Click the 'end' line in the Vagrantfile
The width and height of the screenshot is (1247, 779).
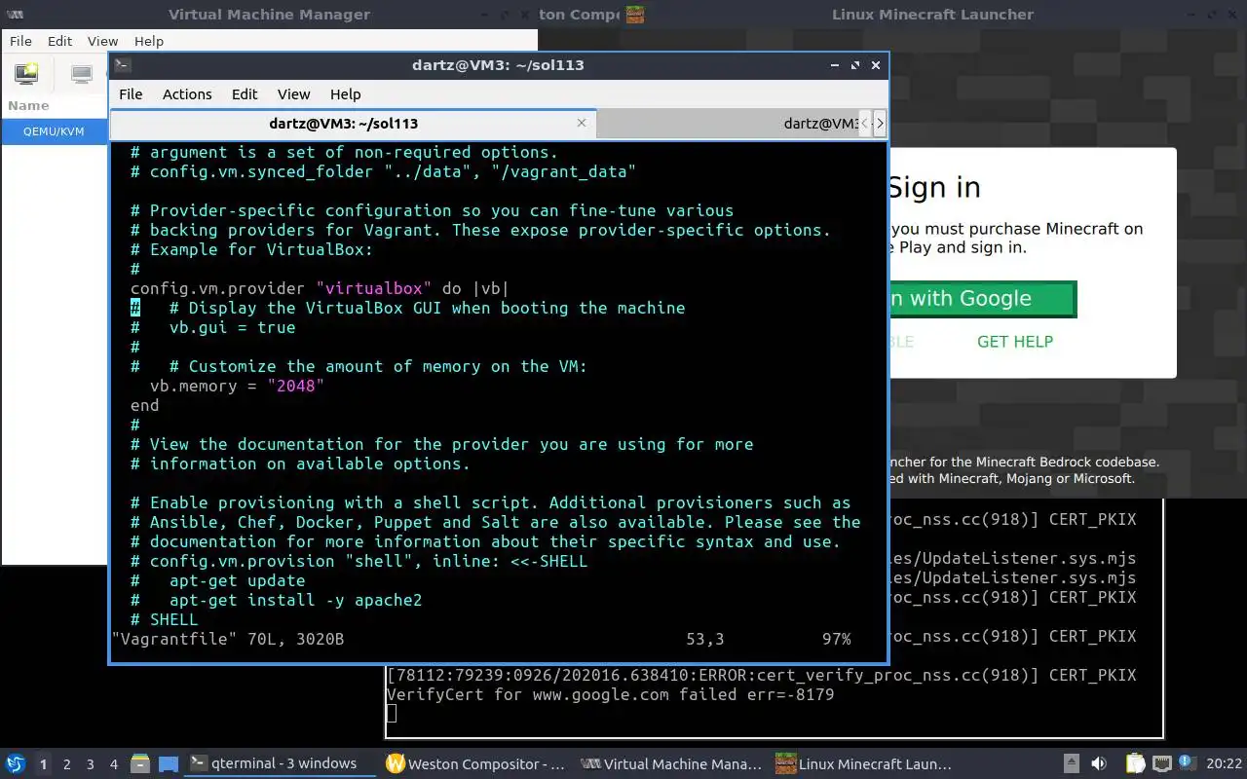coord(144,405)
